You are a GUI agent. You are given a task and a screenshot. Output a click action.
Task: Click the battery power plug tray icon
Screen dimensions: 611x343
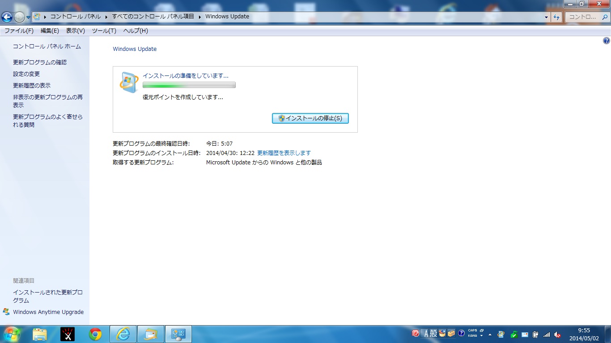click(535, 335)
